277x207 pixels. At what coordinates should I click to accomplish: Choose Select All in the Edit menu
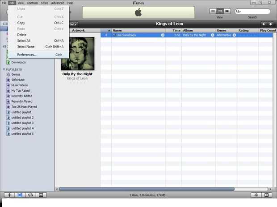[38, 41]
